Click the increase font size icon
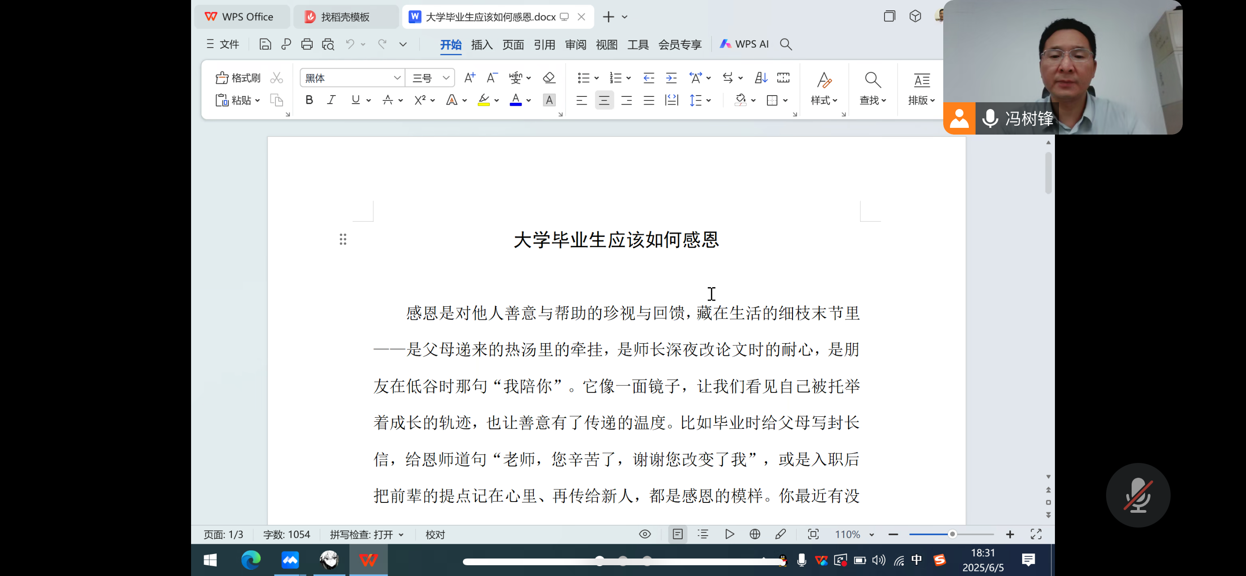Screen dimensions: 1246x576 (x=469, y=77)
